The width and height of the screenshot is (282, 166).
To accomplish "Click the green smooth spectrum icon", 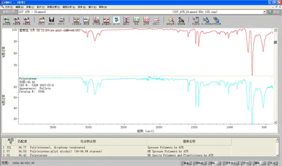I will click(136, 21).
